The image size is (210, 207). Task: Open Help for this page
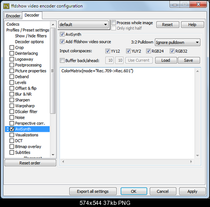192,25
